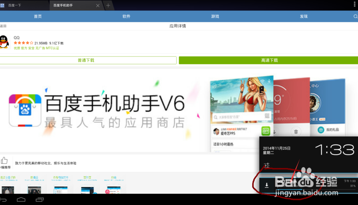Close the 百度手机助手 tab

pyautogui.click(x=98, y=5)
